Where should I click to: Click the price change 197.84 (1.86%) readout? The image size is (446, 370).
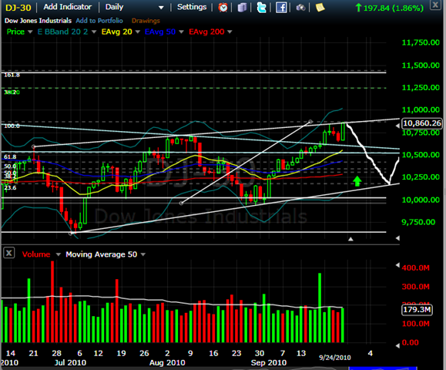click(x=390, y=8)
